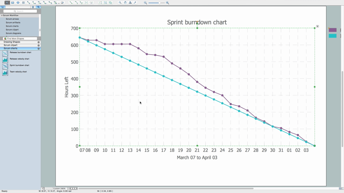Click the teal legend color swatch
This screenshot has height=193, width=344.
(333, 36)
